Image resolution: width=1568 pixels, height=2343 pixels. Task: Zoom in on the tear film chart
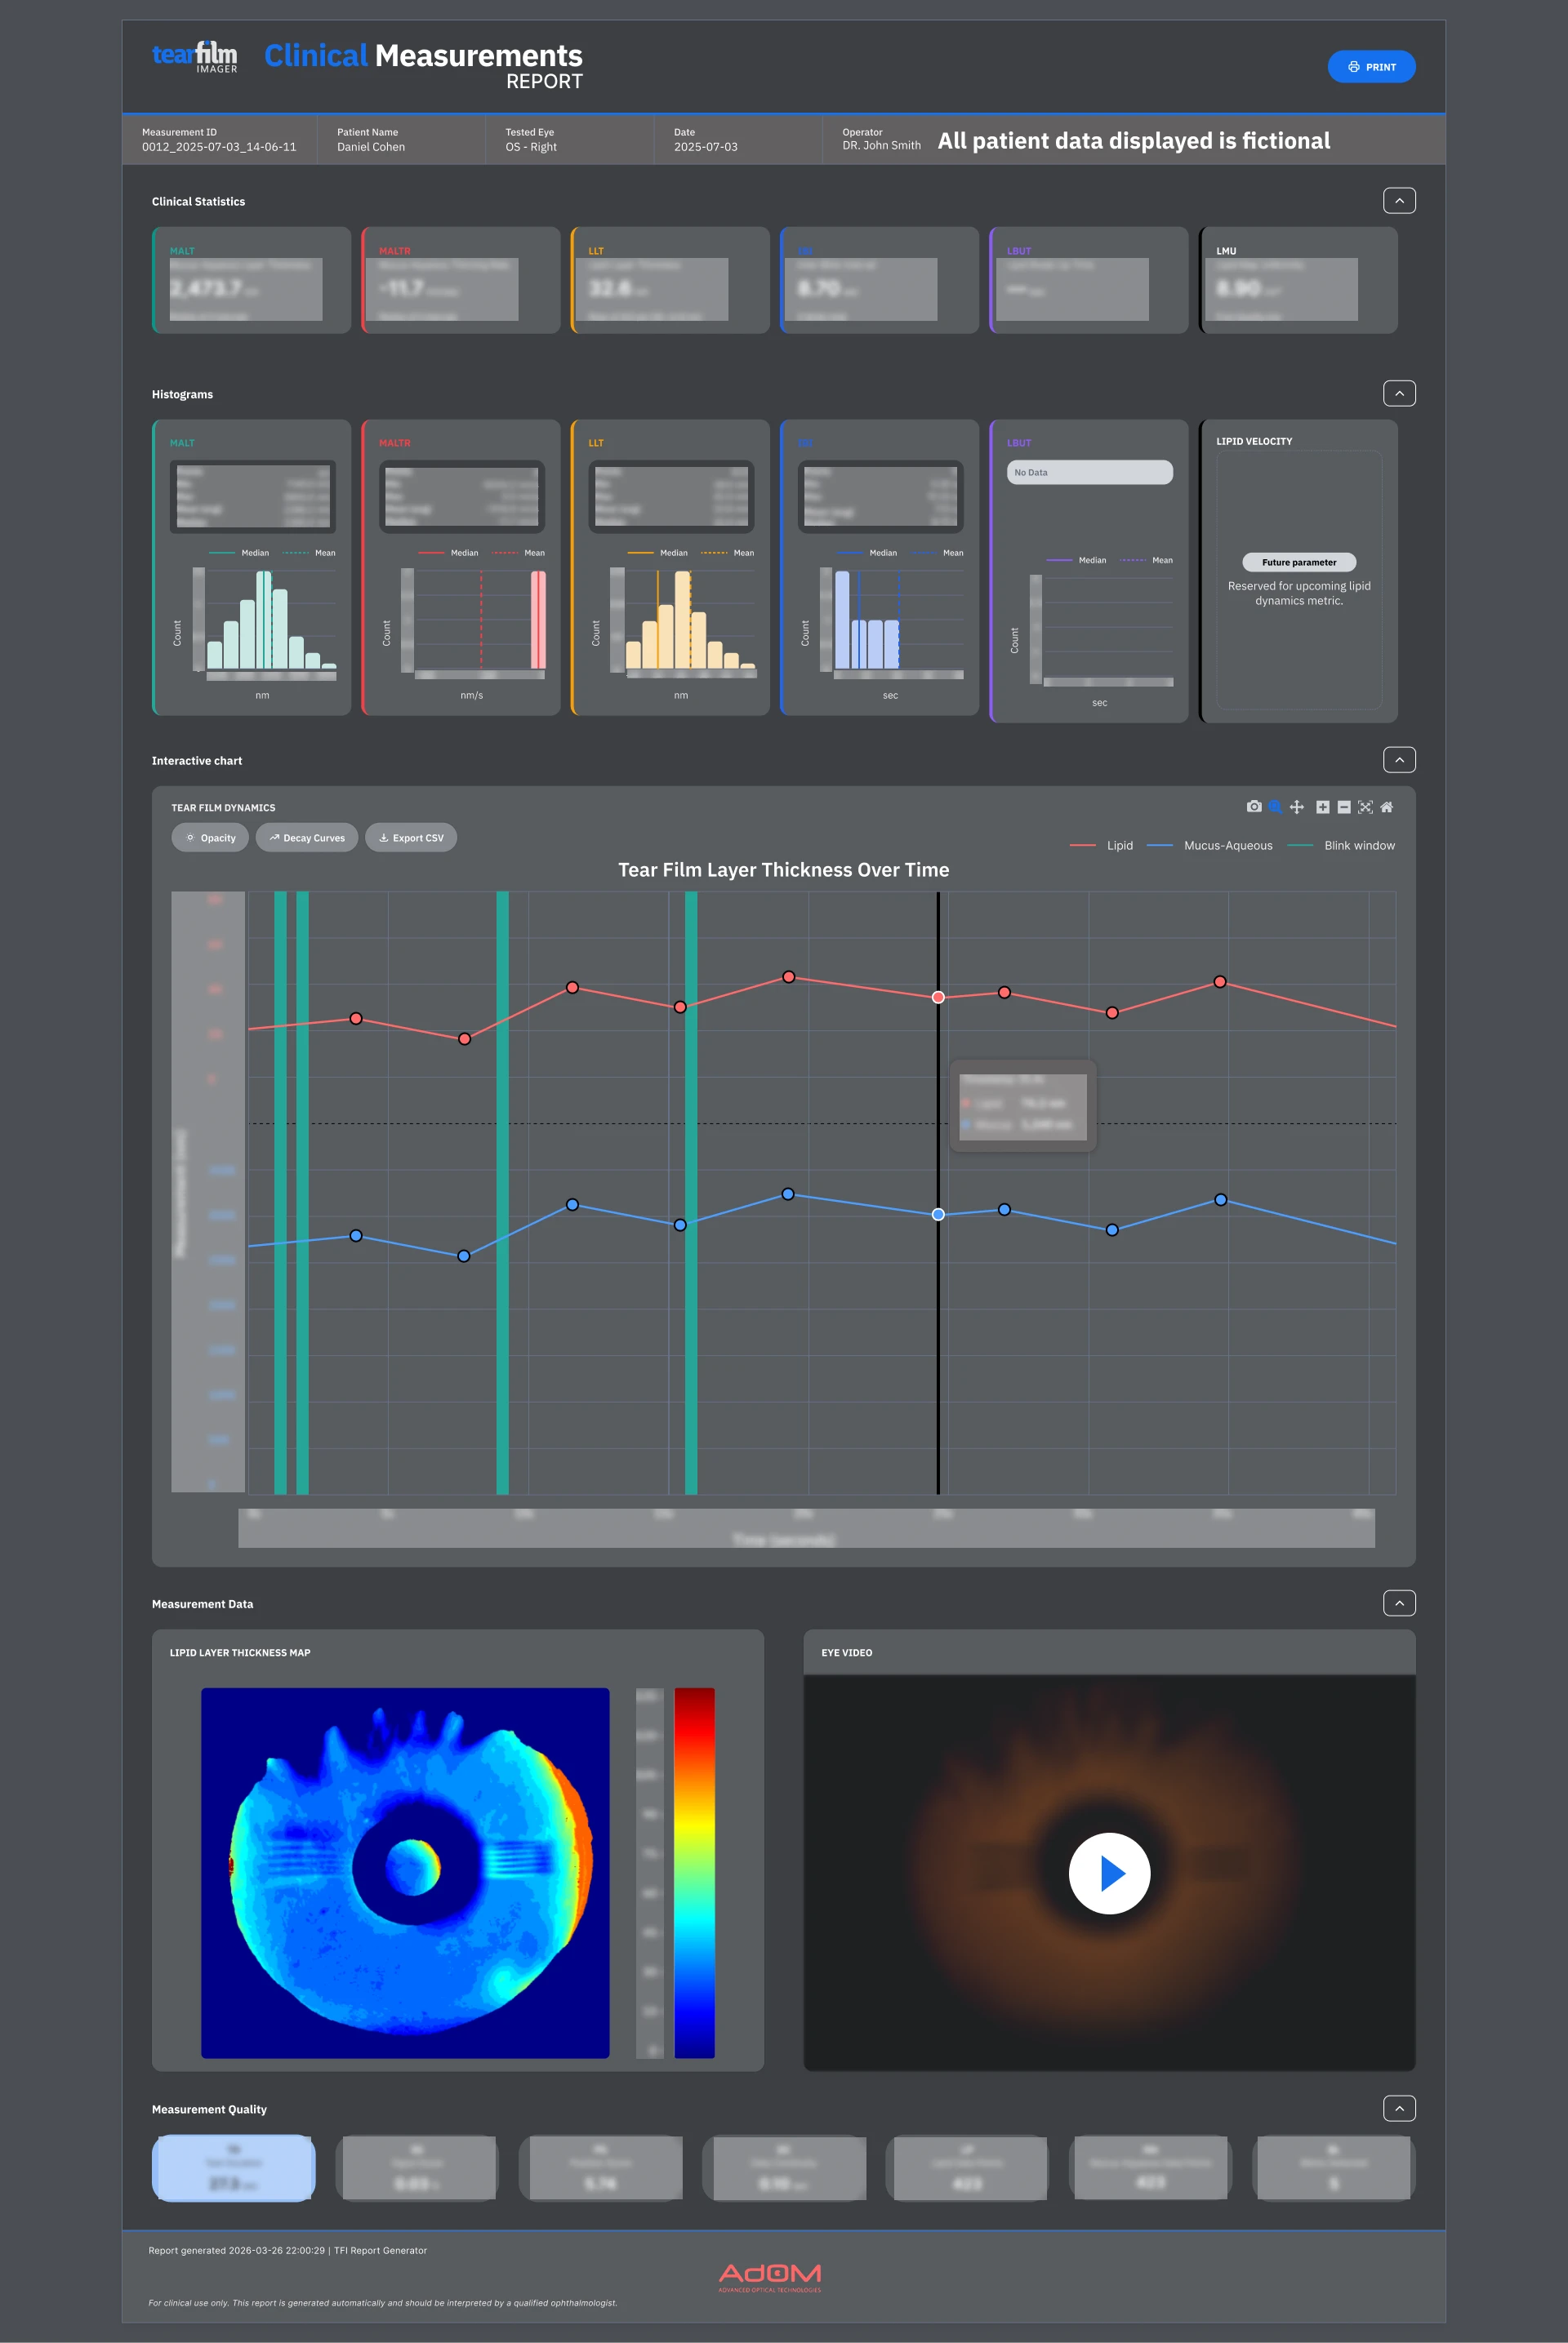[x=1323, y=807]
